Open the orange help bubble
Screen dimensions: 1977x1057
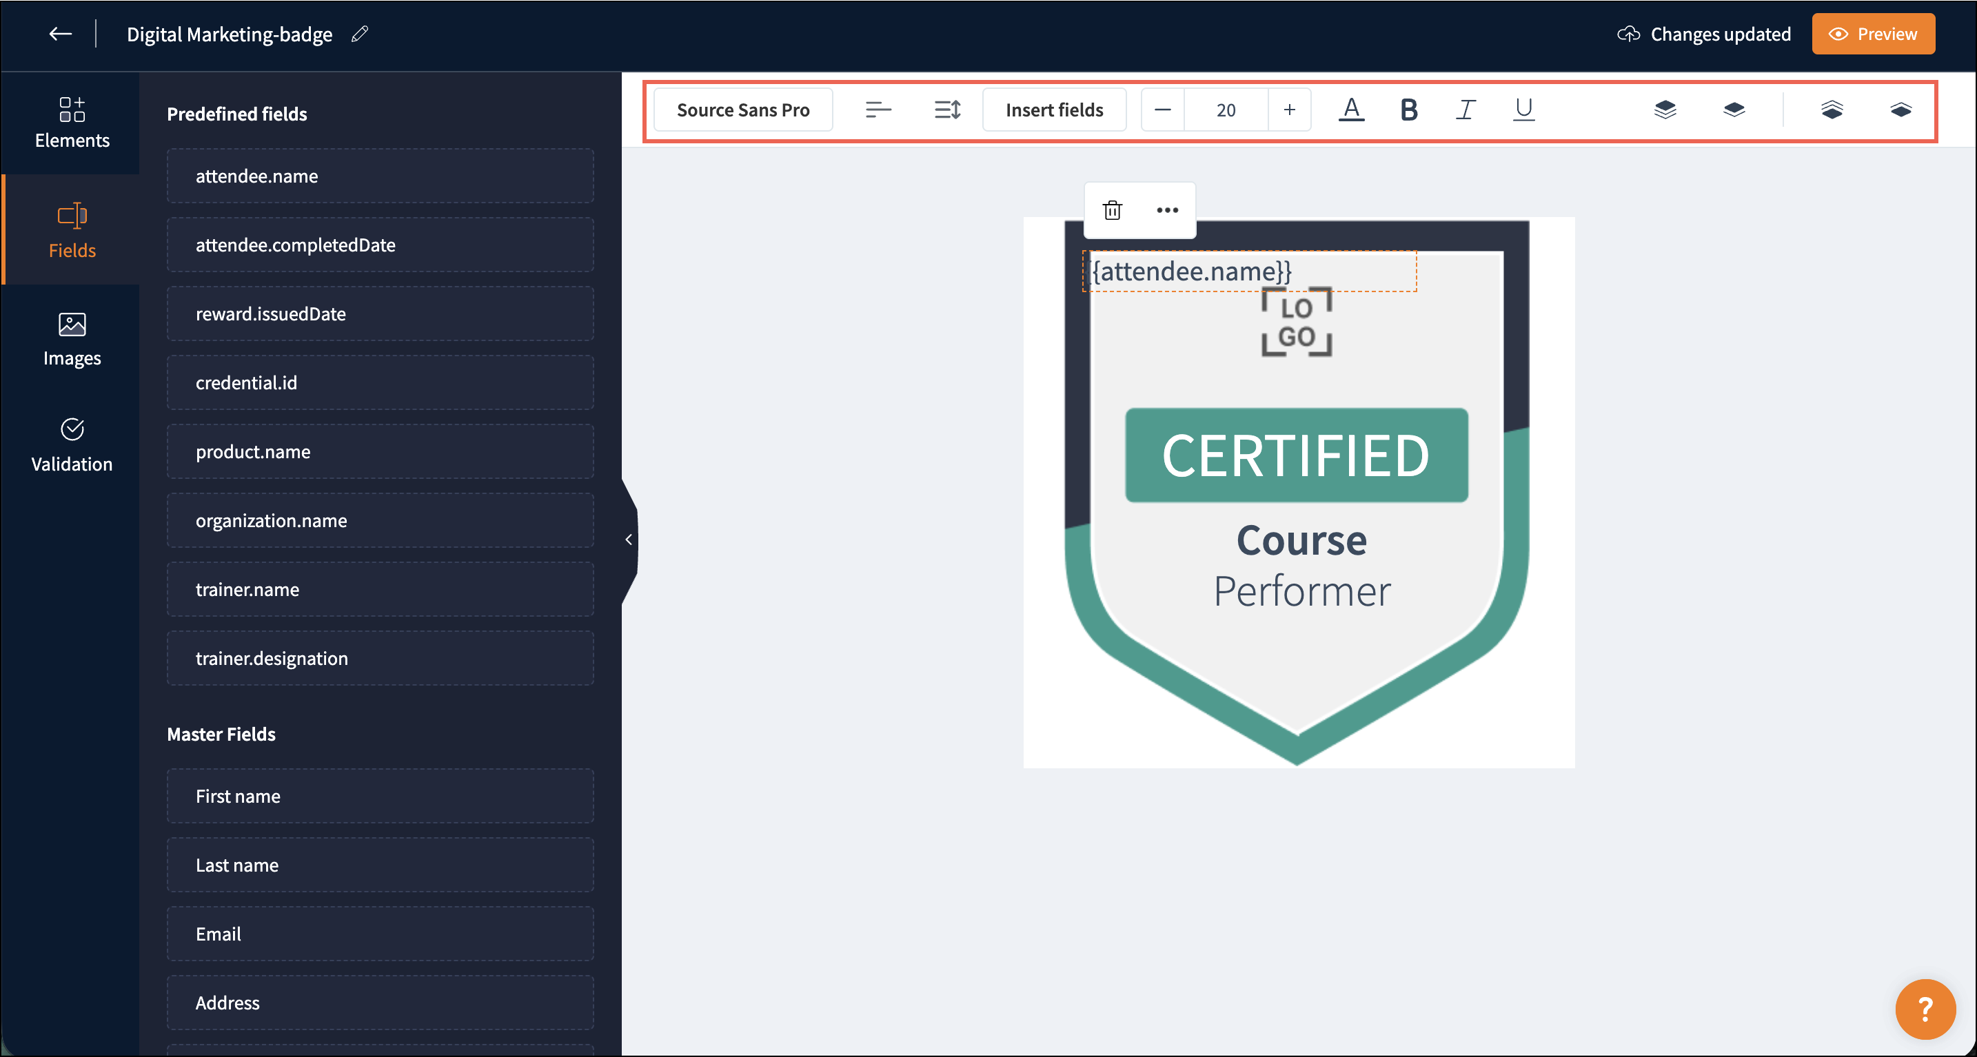coord(1924,1009)
